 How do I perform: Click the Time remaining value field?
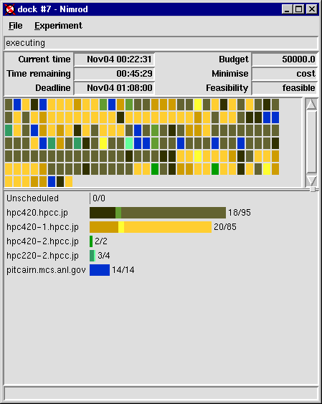click(115, 74)
